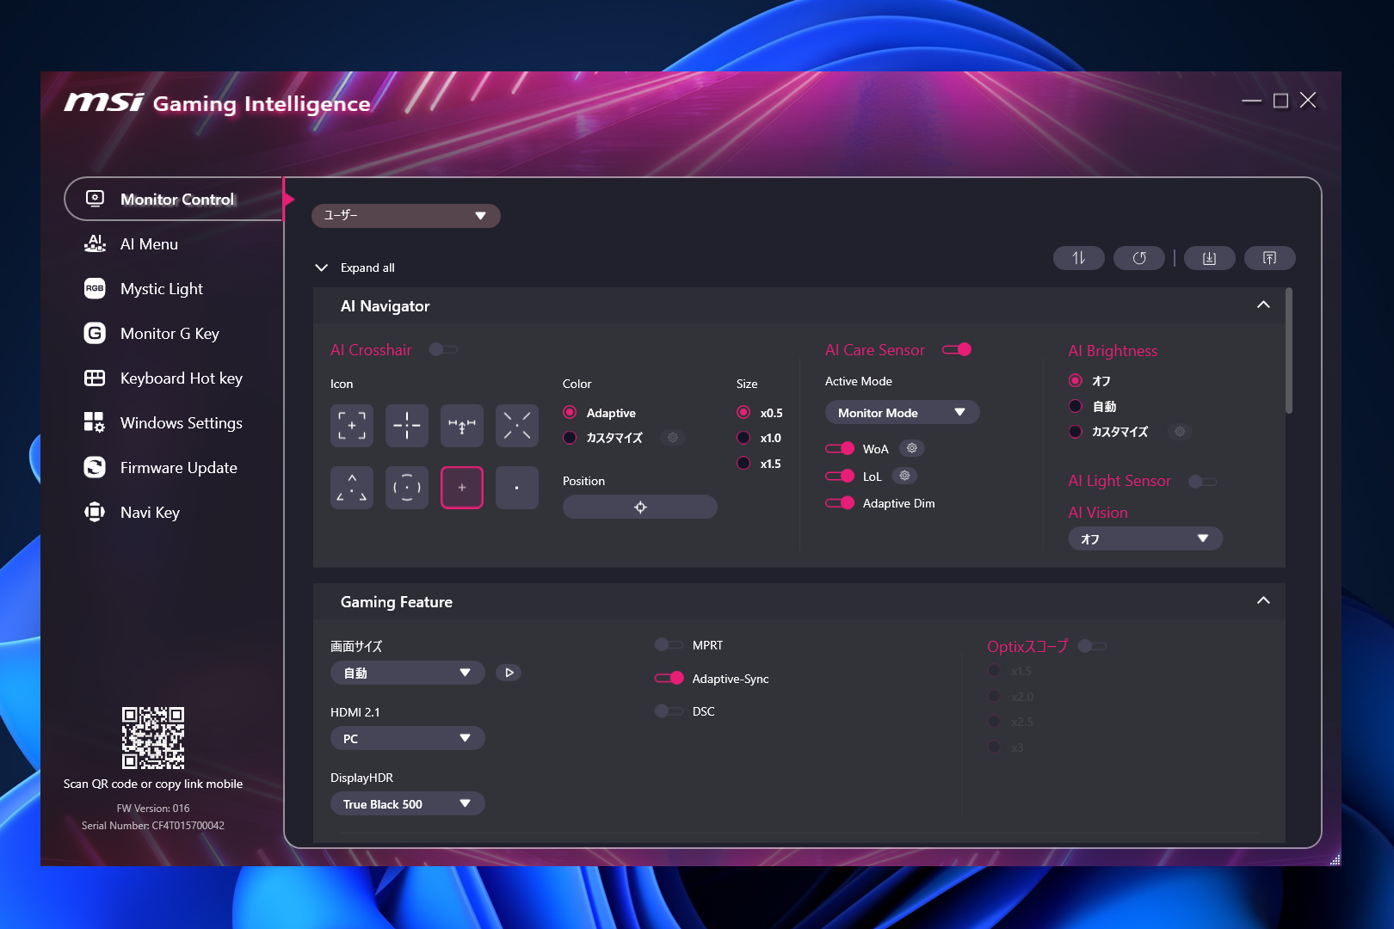Image resolution: width=1394 pixels, height=929 pixels.
Task: Collapse the Gaming Feature section
Action: (1263, 600)
